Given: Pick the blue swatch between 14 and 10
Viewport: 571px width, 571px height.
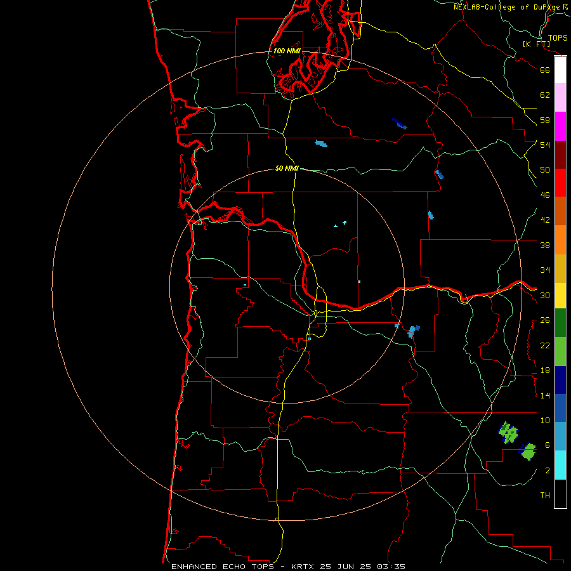Looking at the screenshot, I should (560, 408).
